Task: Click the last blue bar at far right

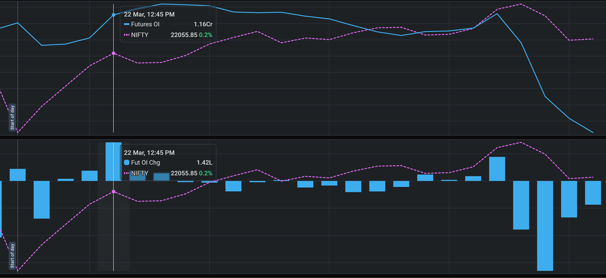Action: point(593,192)
